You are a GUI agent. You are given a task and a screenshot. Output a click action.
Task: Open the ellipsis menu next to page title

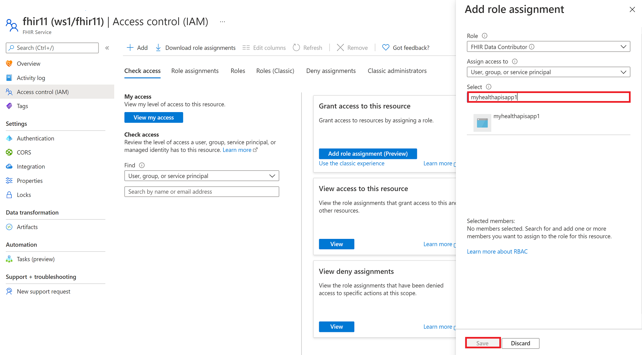point(222,22)
